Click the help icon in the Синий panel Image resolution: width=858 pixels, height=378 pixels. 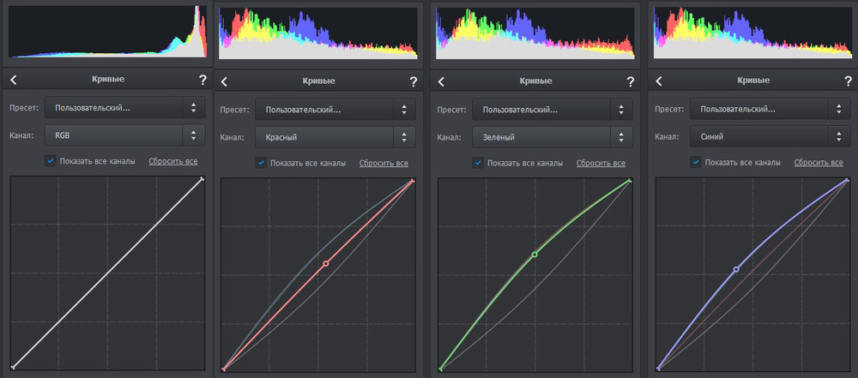[848, 82]
